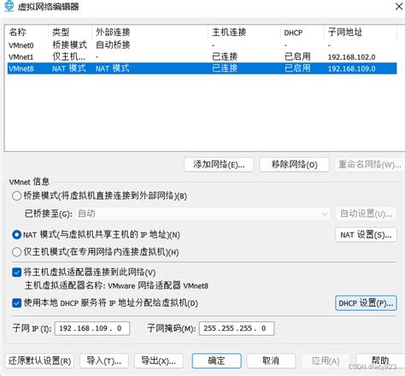
Task: Click 重命名网络(W)... button
Action: click(x=370, y=164)
